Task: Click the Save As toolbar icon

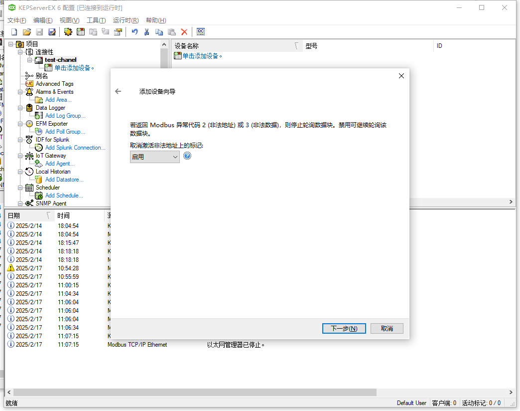Action: coord(52,32)
